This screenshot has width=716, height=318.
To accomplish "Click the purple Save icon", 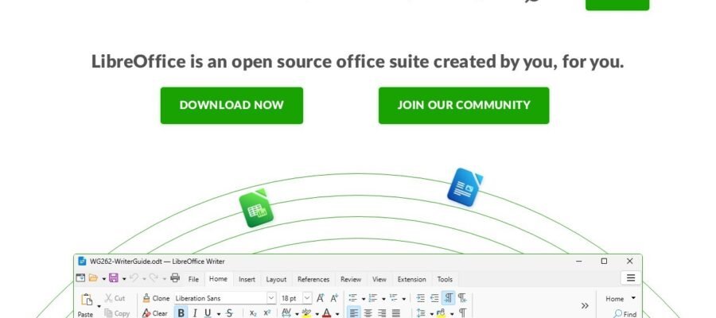I will [113, 277].
